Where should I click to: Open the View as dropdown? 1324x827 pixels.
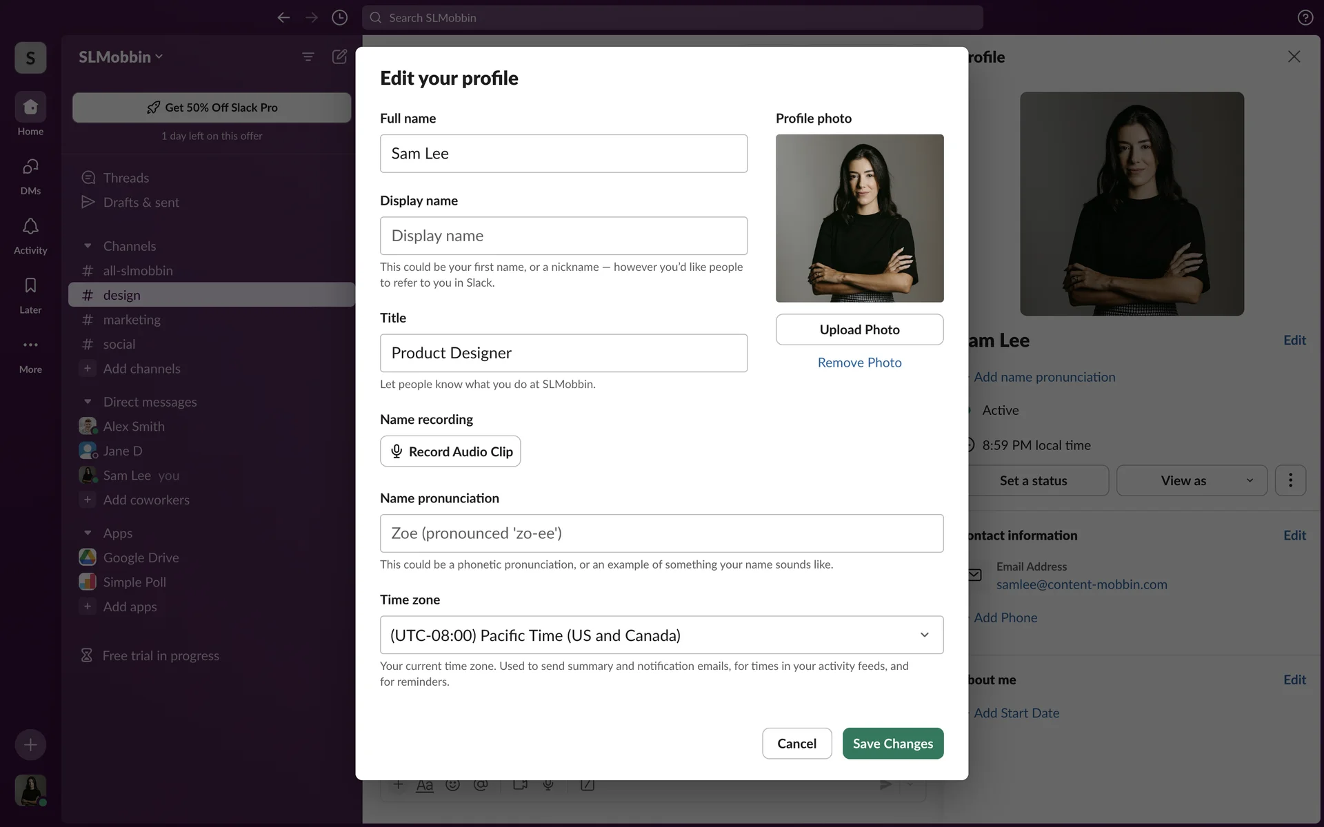tap(1191, 480)
